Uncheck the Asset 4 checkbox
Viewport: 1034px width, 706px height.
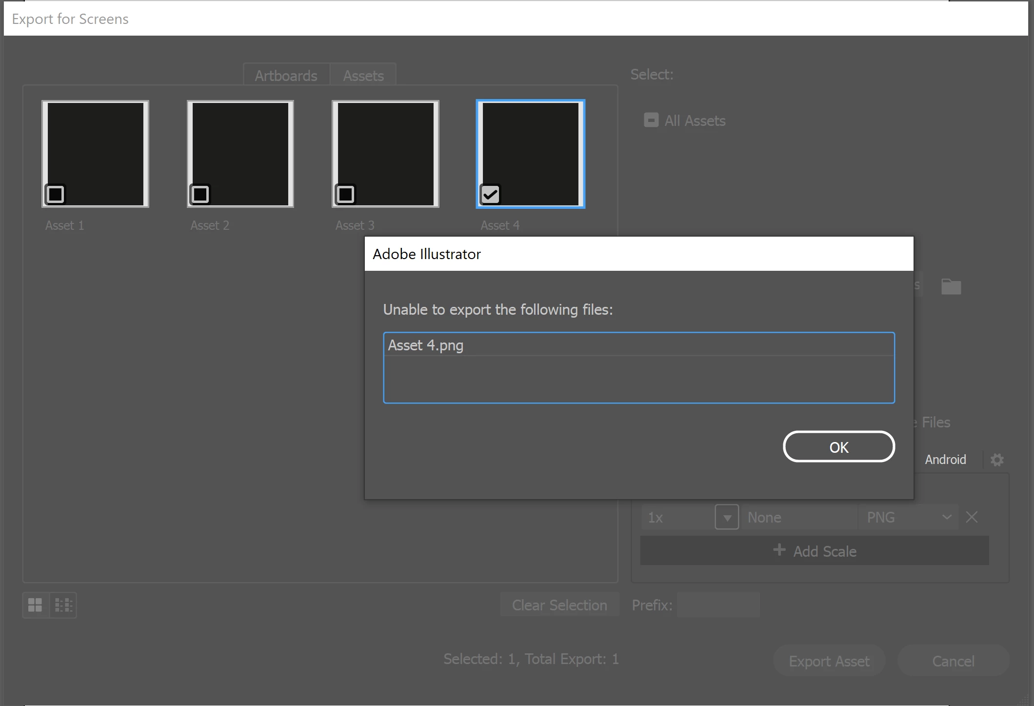(490, 194)
